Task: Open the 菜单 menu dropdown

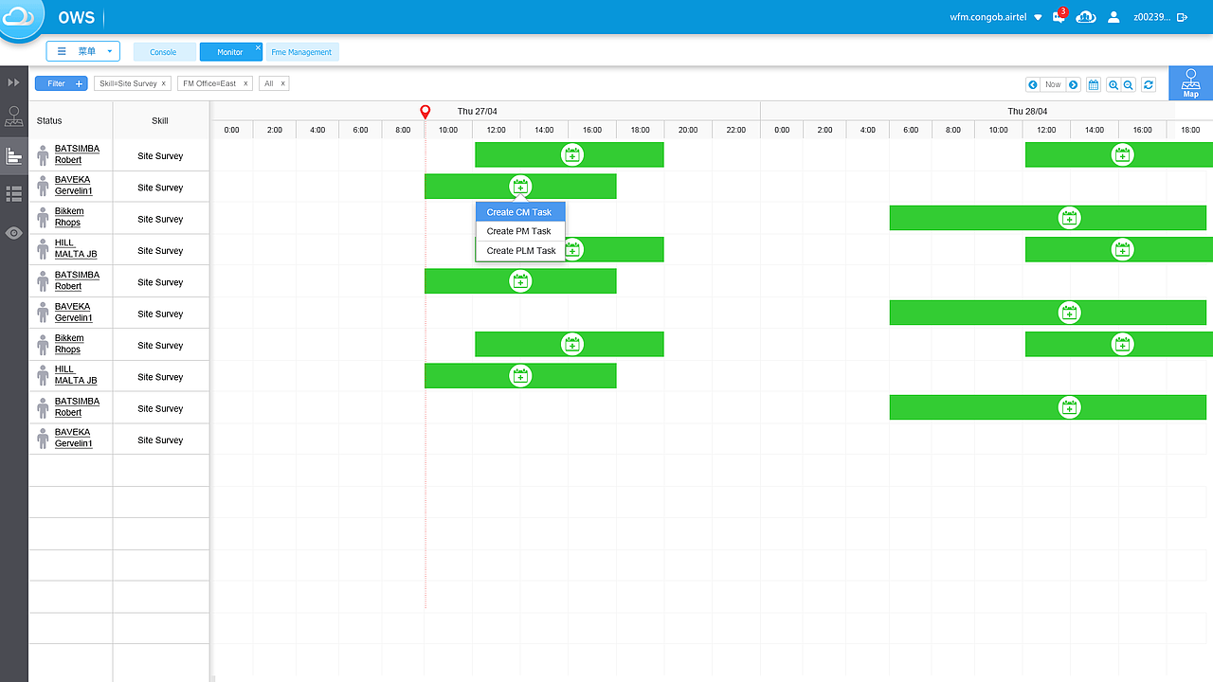Action: tap(83, 51)
